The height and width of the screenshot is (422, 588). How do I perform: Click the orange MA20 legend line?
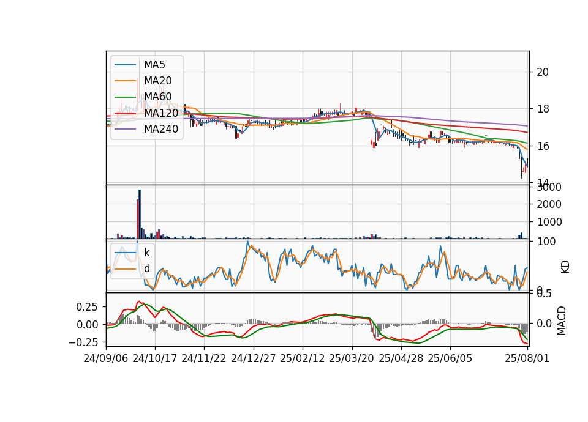click(x=125, y=81)
